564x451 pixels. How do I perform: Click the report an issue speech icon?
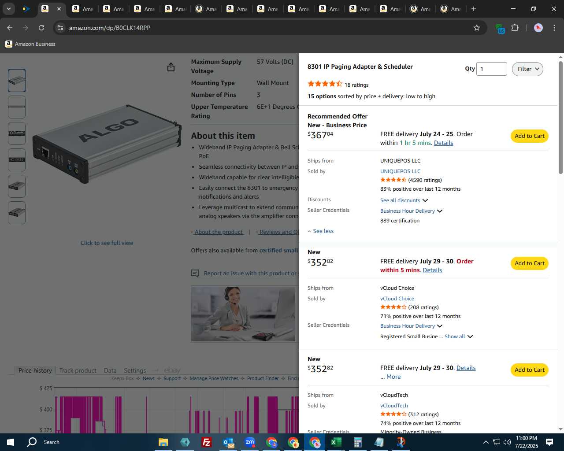pyautogui.click(x=195, y=274)
